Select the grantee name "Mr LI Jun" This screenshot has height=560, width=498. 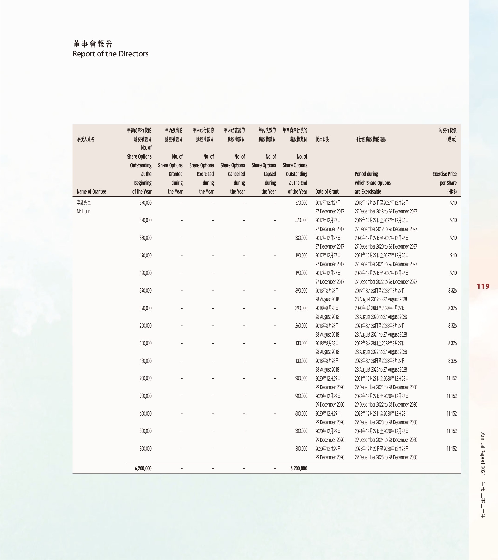tap(83, 212)
